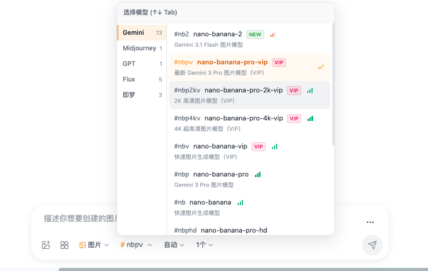Click signal bars icon beside nano-banana-pro-2k-vip
Image resolution: width=428 pixels, height=271 pixels.
(310, 90)
